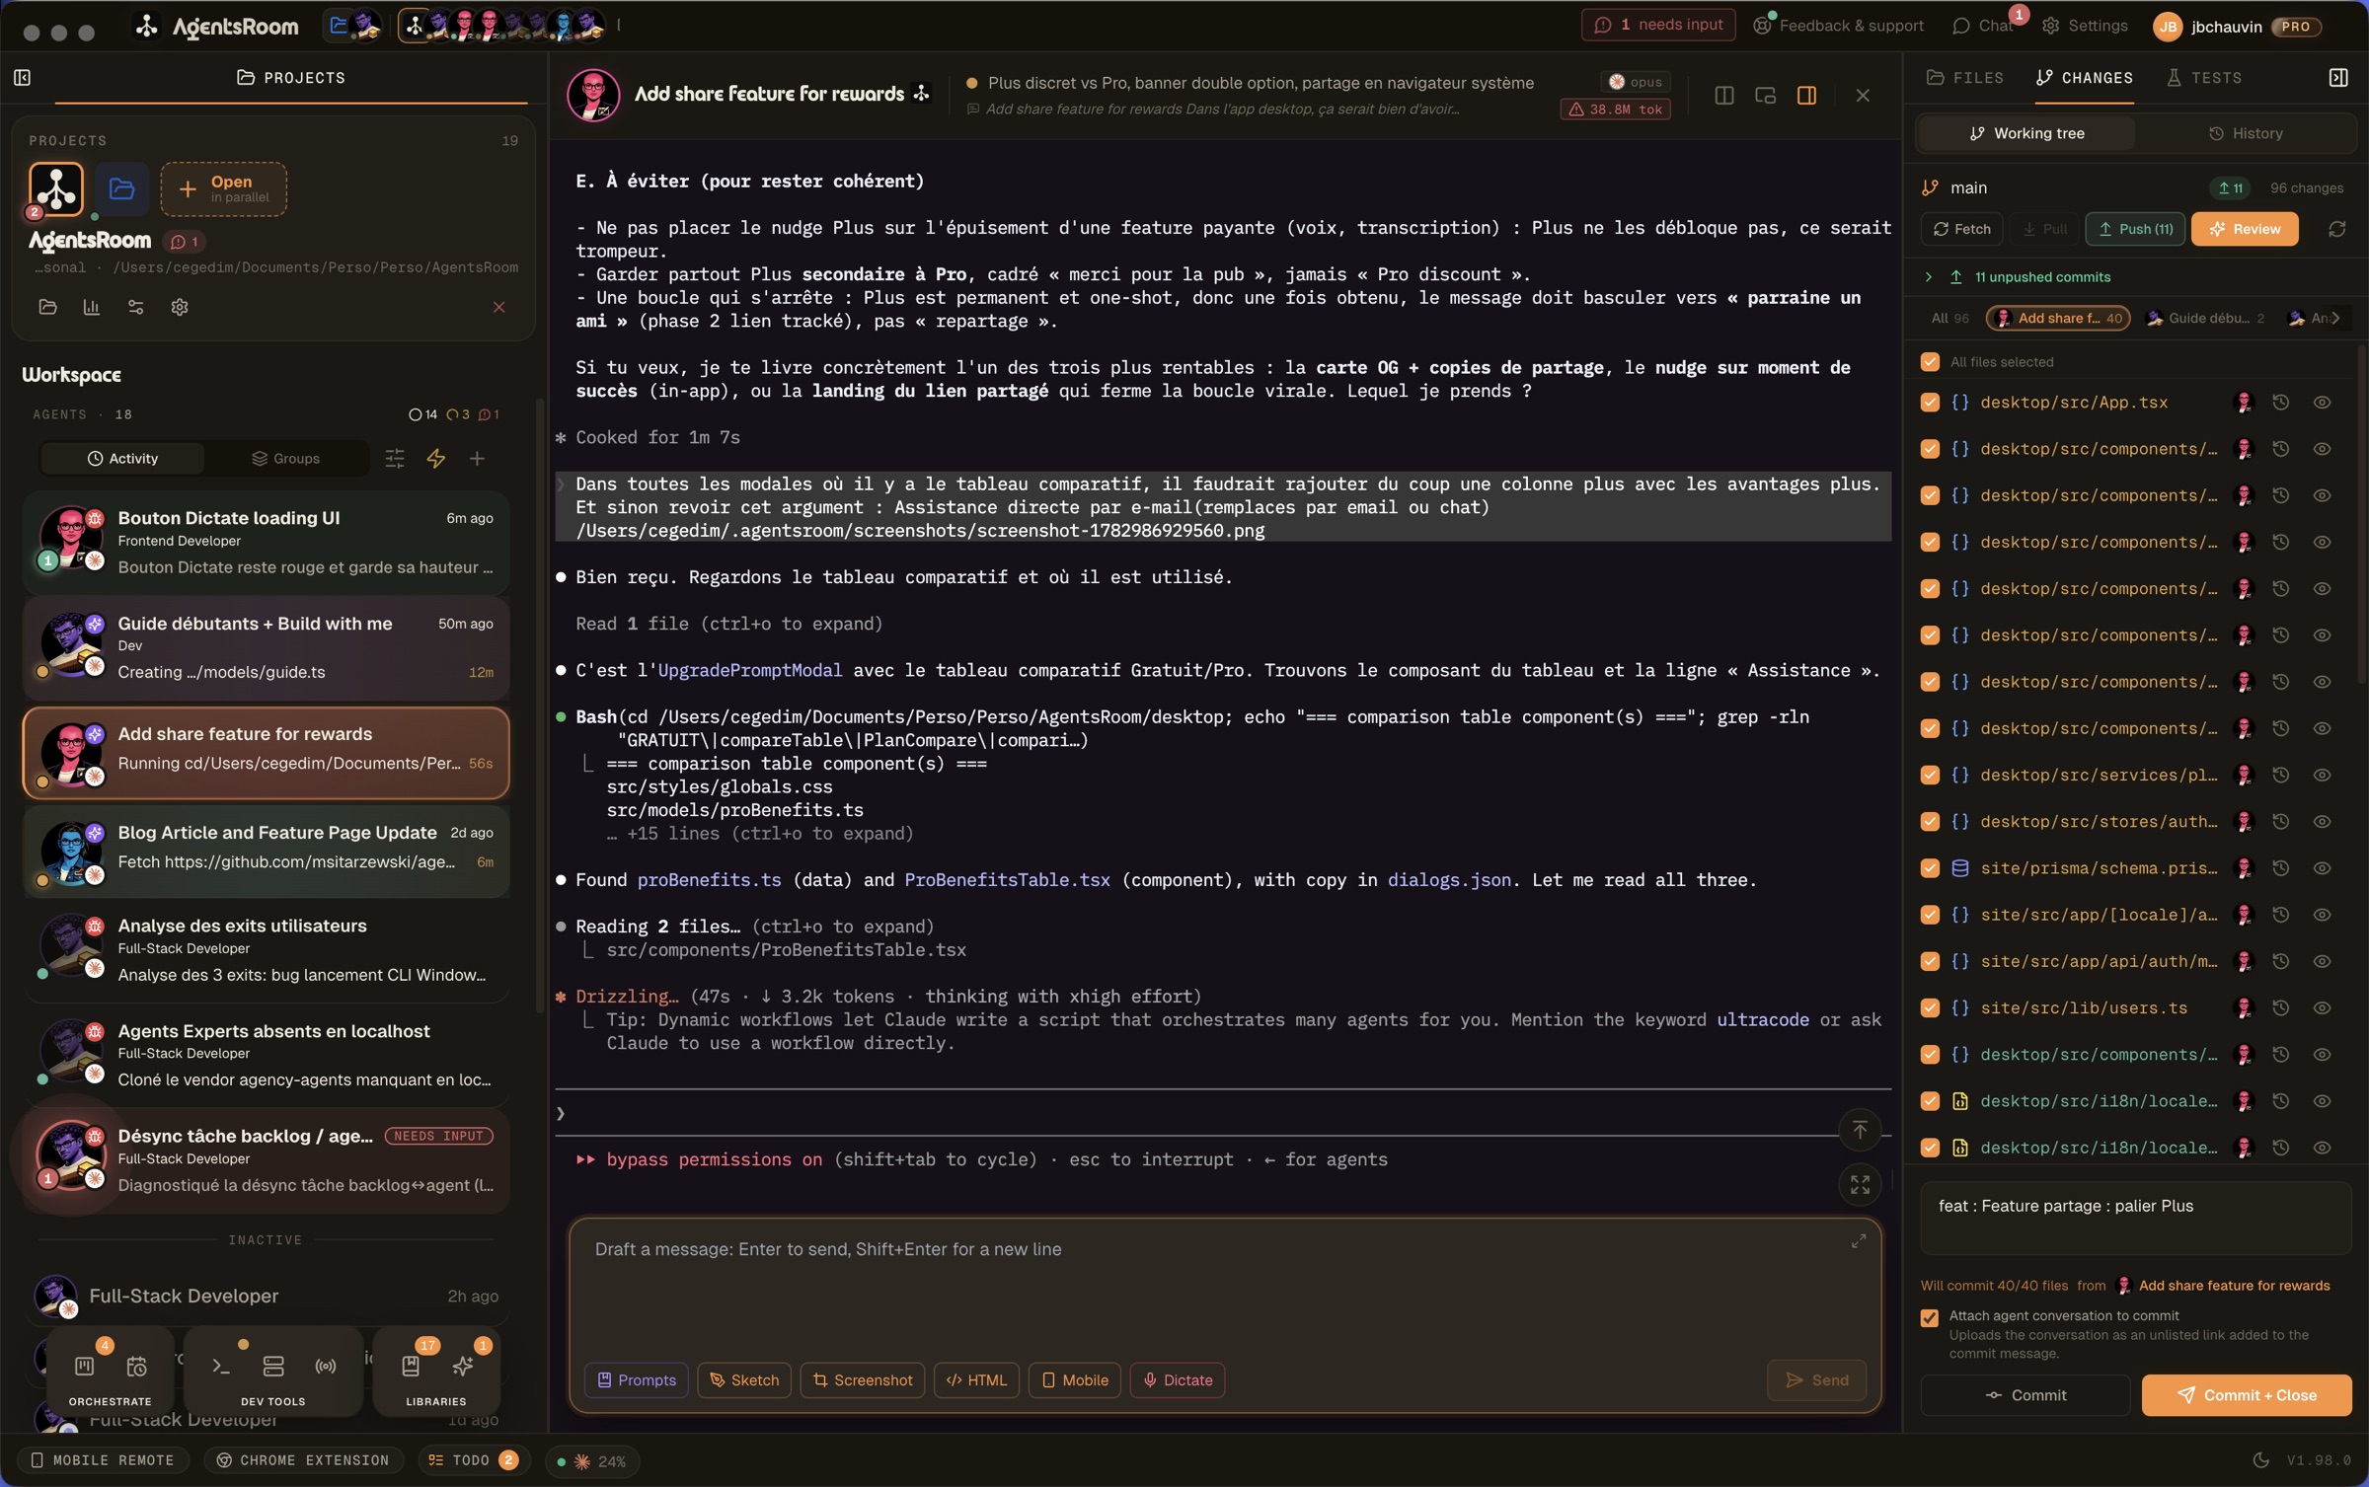Click the Fetch button
2369x1487 pixels.
point(1962,229)
